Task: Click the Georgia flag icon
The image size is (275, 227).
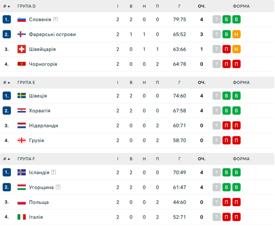Action: tap(22, 140)
